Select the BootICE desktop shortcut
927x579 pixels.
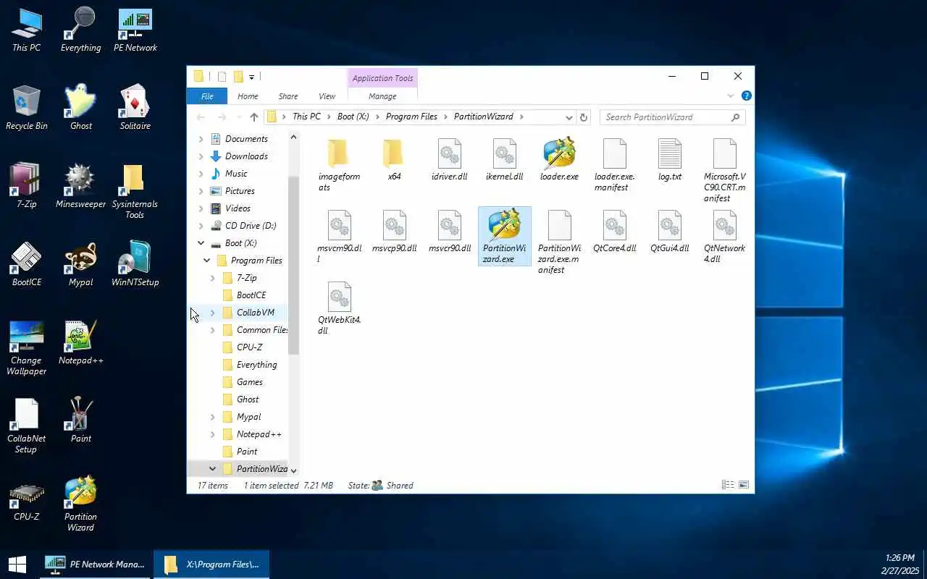point(26,263)
